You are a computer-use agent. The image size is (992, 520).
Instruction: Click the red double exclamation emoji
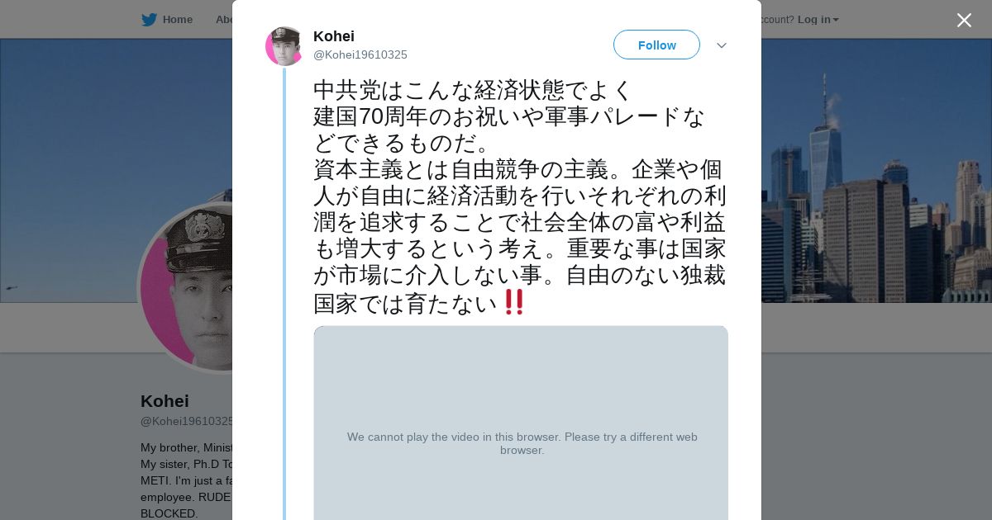514,302
